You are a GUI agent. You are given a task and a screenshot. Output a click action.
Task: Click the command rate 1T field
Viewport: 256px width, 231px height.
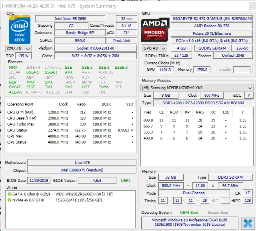[x=248, y=193]
